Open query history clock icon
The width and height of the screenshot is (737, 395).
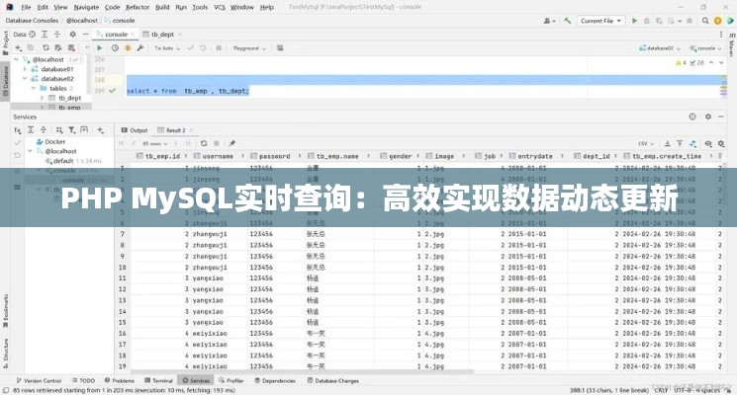115,47
